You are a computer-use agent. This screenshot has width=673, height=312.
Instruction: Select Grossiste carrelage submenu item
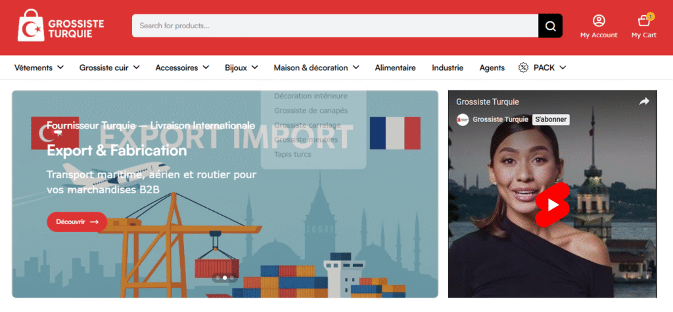coord(308,125)
